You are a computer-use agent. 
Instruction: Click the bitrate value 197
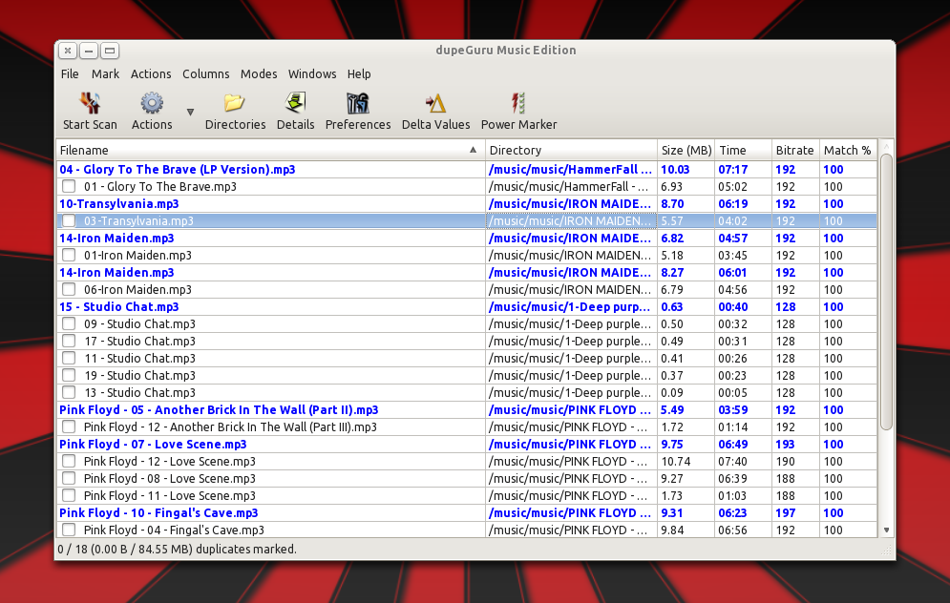(x=785, y=512)
